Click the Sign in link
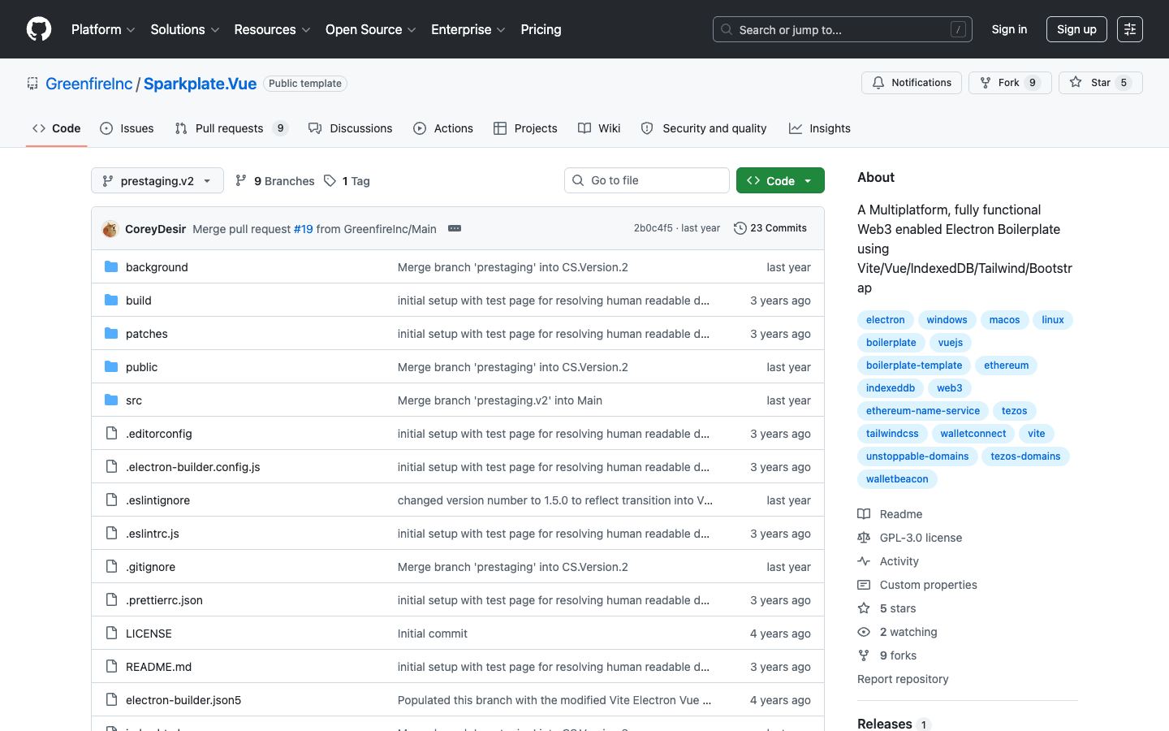The height and width of the screenshot is (731, 1169). click(x=1009, y=29)
